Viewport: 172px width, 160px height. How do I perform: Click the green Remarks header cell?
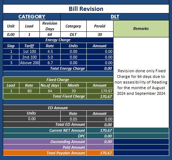click(x=141, y=29)
